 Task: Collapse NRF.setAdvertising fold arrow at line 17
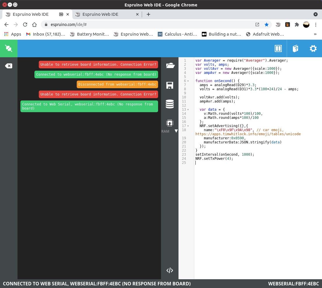pyautogui.click(x=188, y=126)
